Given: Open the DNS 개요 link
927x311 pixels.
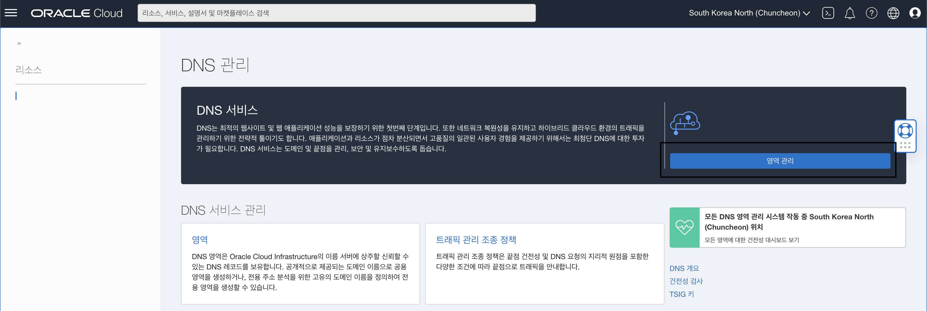Looking at the screenshot, I should click(x=684, y=268).
